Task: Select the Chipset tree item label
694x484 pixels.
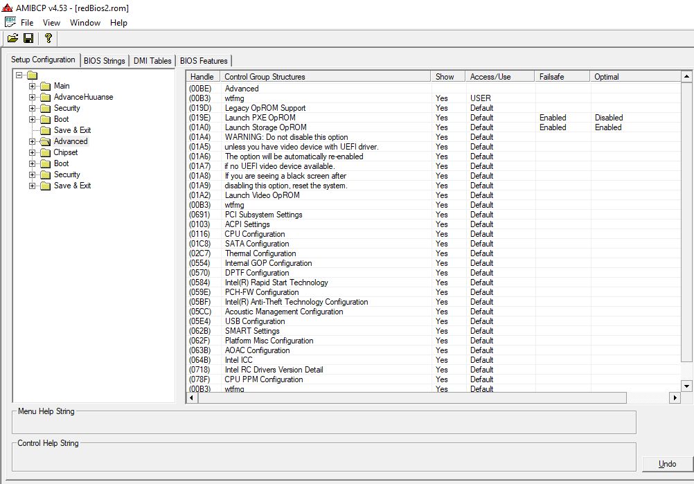Action: coord(66,152)
